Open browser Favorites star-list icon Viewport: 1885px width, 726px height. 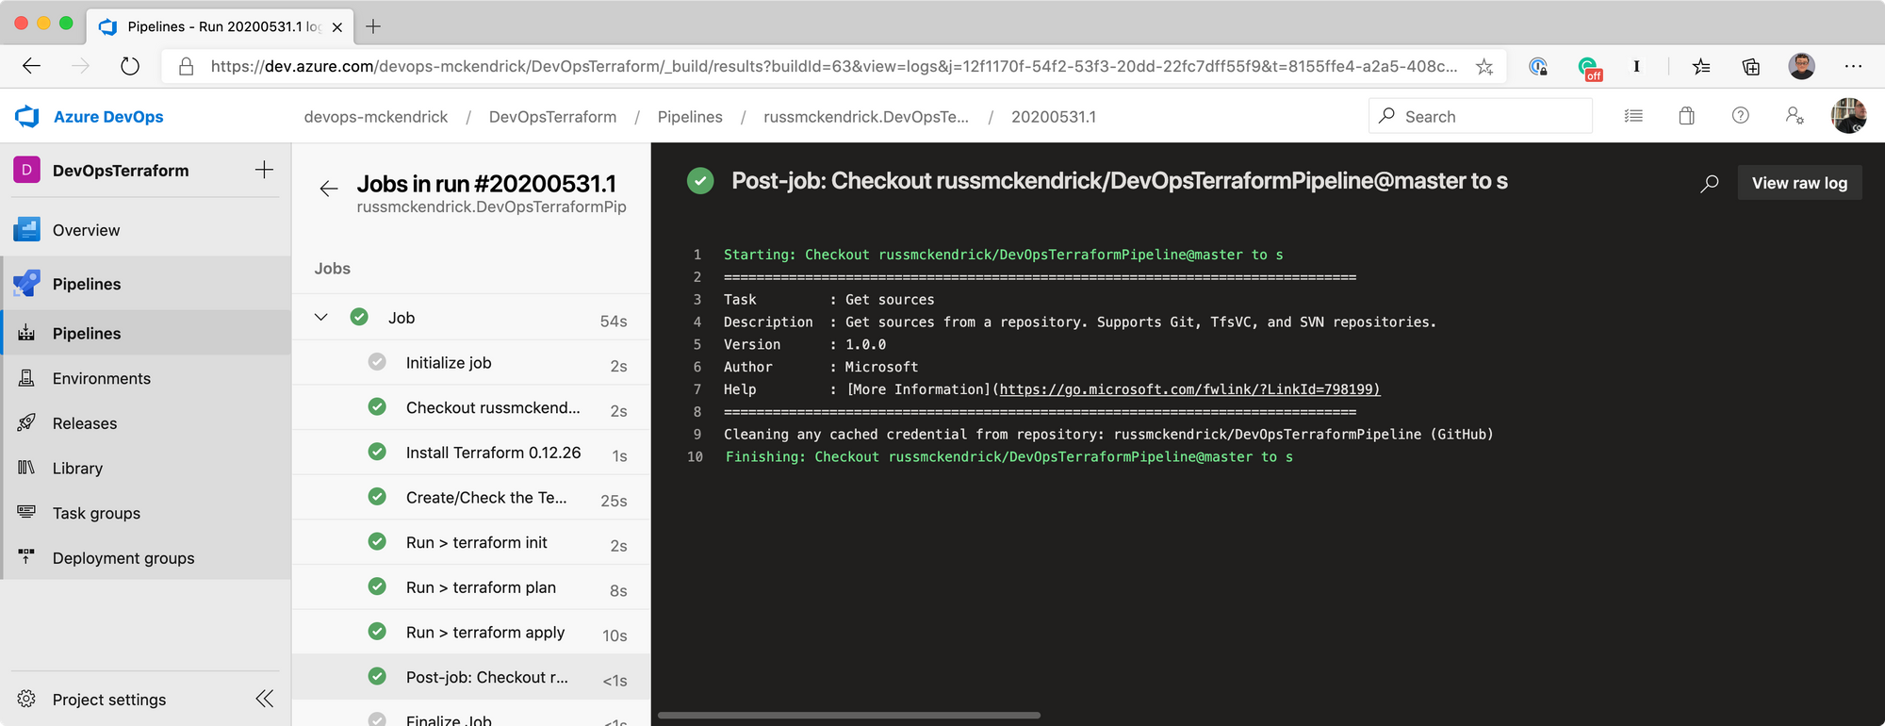pos(1701,66)
